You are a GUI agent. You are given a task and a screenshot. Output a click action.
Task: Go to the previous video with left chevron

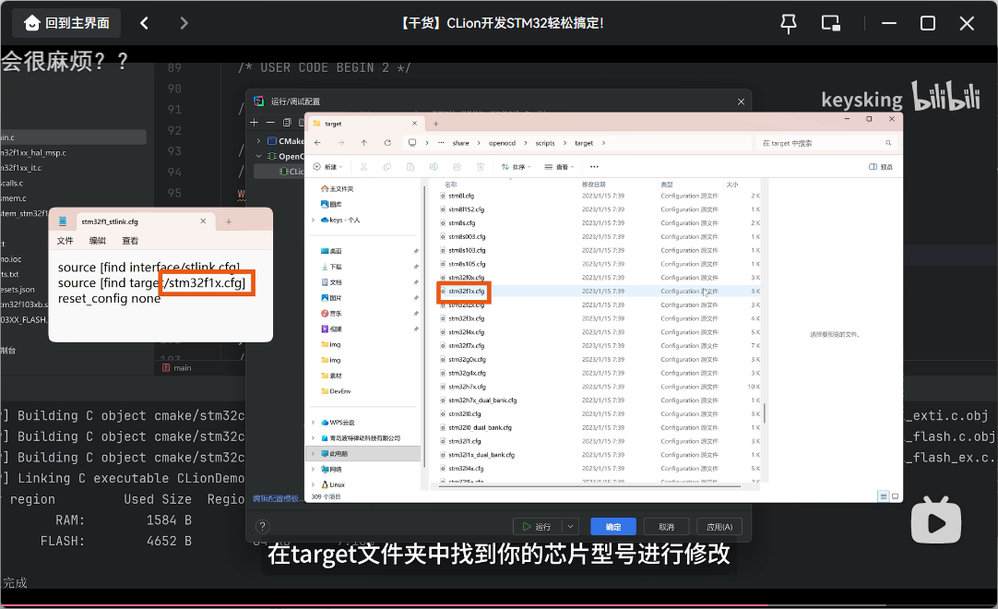point(145,24)
